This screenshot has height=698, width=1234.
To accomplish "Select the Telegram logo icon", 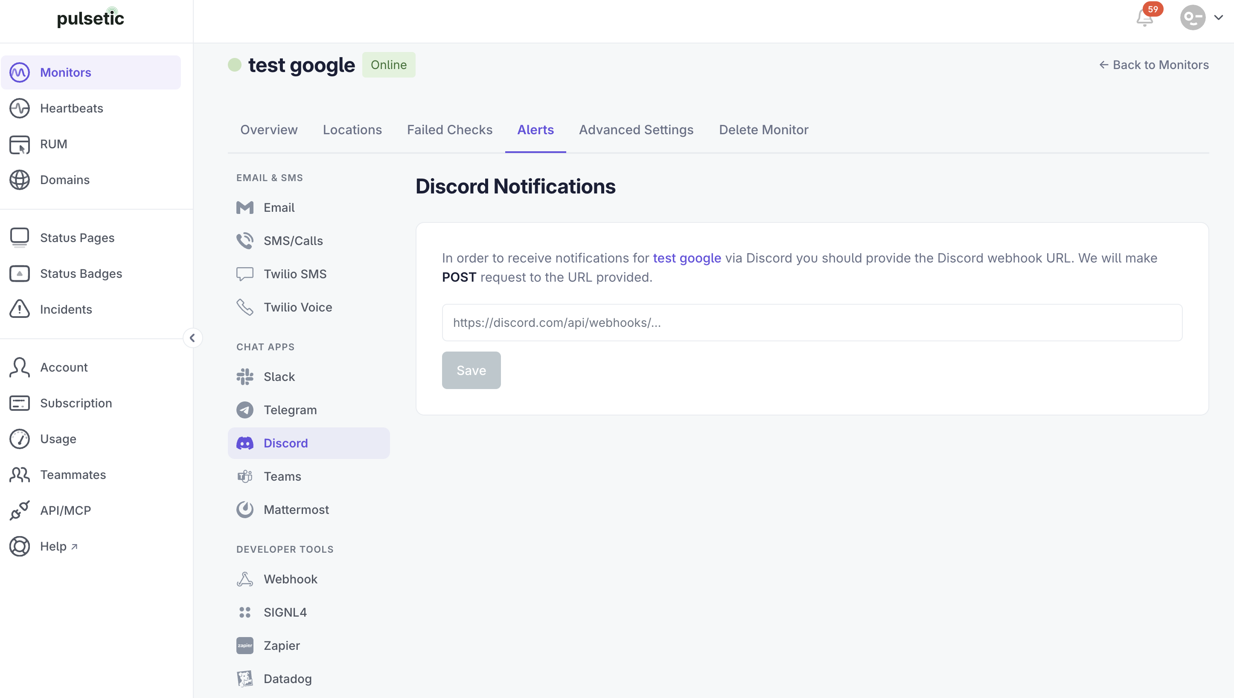I will click(245, 410).
